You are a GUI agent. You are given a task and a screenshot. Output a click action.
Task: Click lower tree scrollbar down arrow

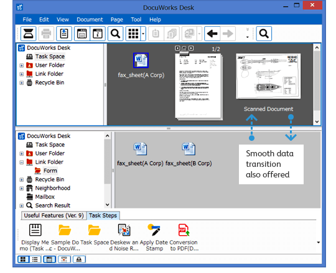click(108, 205)
